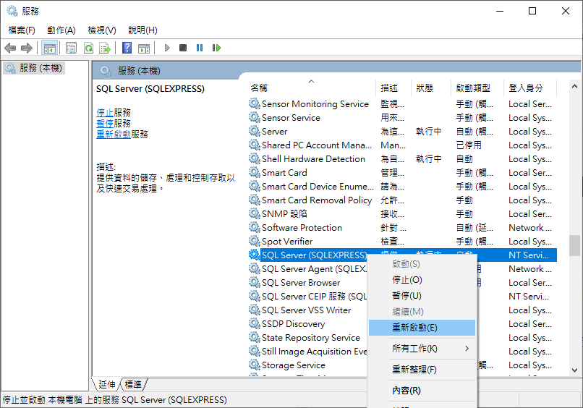The width and height of the screenshot is (583, 408).
Task: Click the gear icon of Sensor Monitoring Service
Action: point(255,103)
